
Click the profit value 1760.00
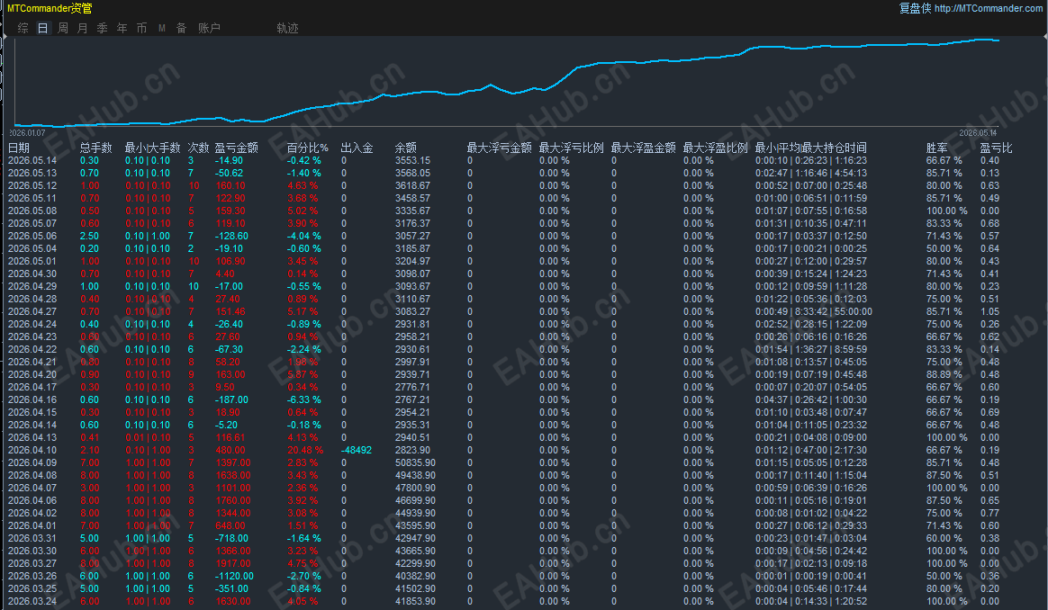[x=232, y=500]
